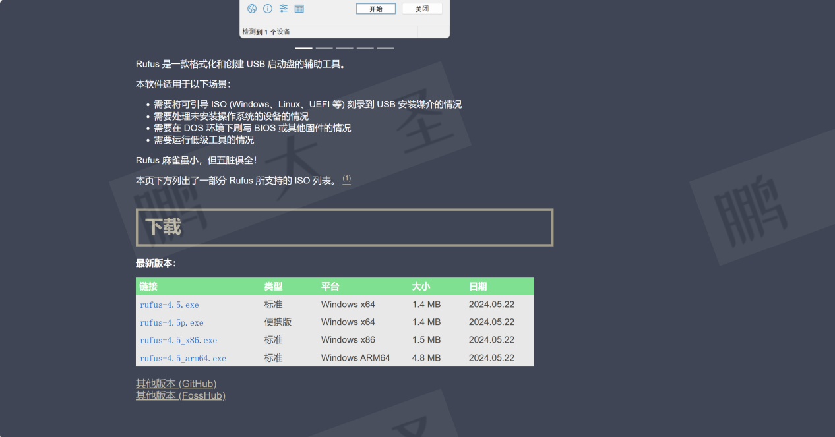The image size is (835, 437).
Task: Click the text Rufus 麻雀虽小，但五脏俱全！
Action: tap(197, 160)
